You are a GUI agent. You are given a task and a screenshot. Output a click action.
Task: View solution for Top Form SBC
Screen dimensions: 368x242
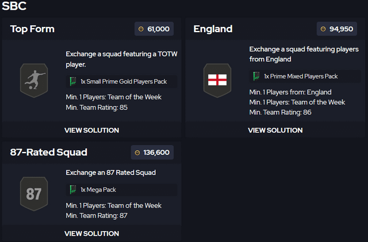tap(91, 130)
